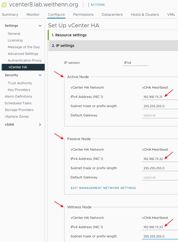
Task: Edit Passive Node IPv4 address 192.168.75.32
Action: [x=160, y=159]
